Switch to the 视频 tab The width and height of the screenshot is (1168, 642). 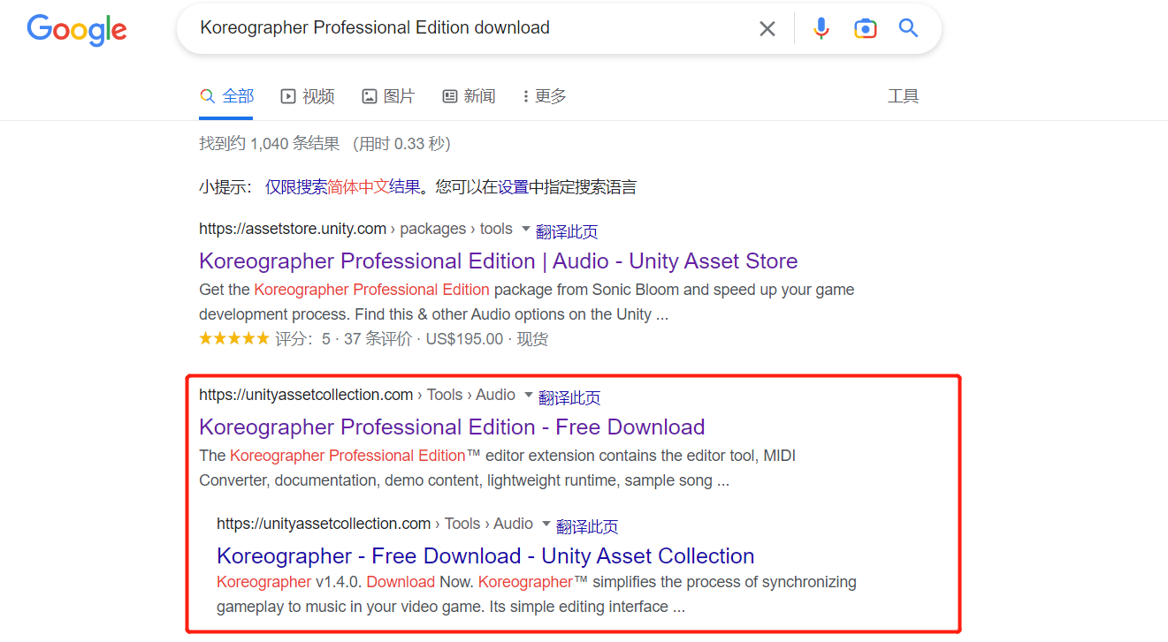(308, 96)
